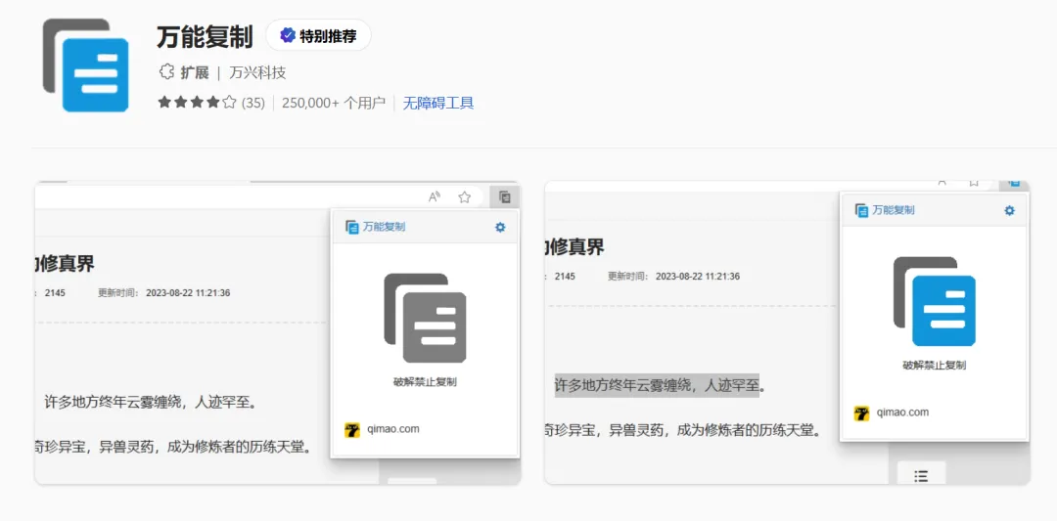Click 奇珍异宝 line in second screenshot

coord(682,430)
